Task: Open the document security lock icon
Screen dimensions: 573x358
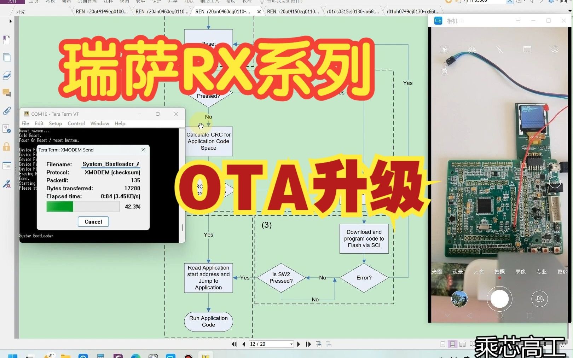Action: 7,146
